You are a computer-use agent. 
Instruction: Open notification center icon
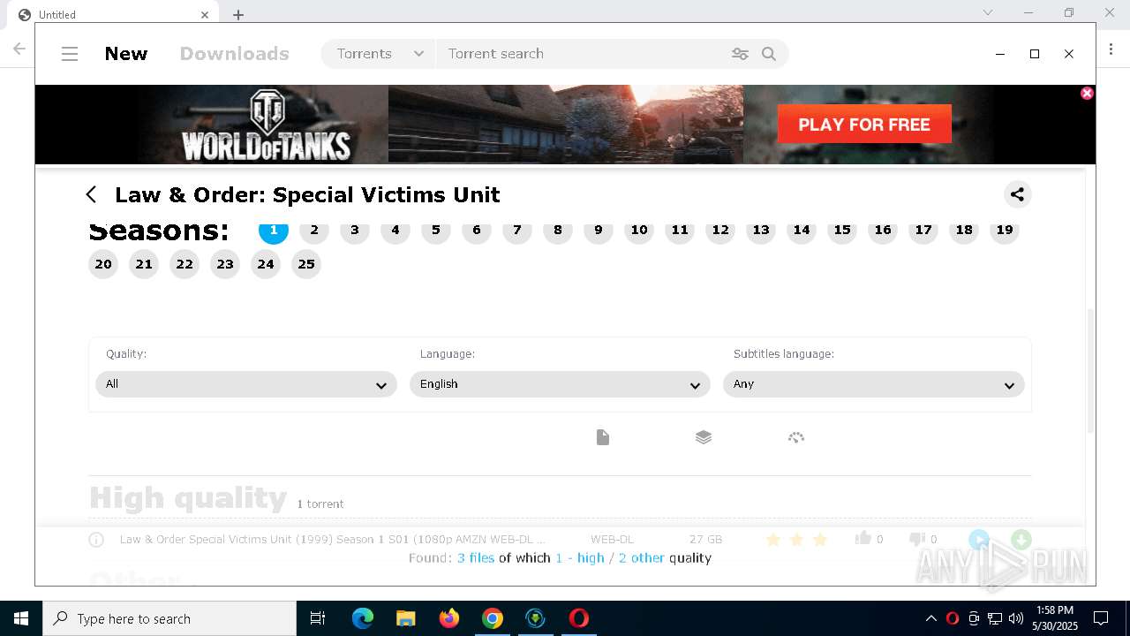[x=1101, y=618]
